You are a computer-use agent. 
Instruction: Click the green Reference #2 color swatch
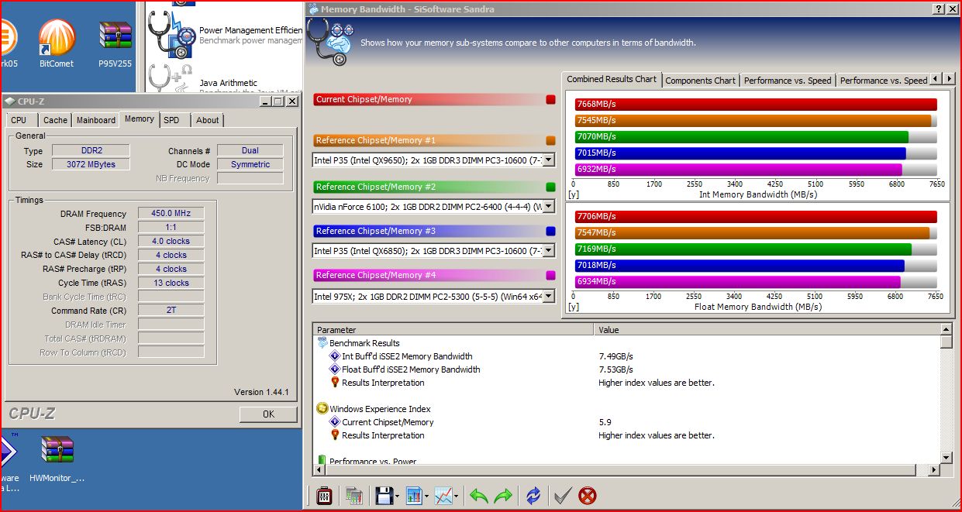click(x=550, y=187)
